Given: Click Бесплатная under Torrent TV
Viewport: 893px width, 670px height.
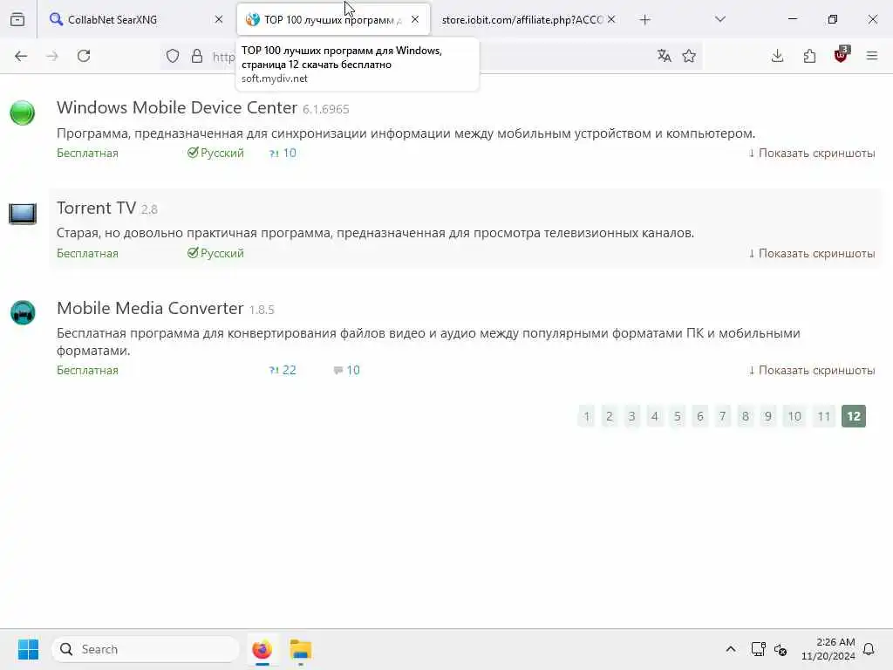Looking at the screenshot, I should point(88,254).
